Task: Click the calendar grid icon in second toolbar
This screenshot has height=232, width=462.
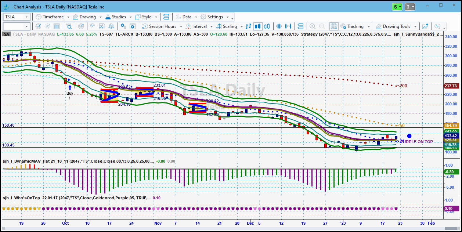Action: (57, 26)
